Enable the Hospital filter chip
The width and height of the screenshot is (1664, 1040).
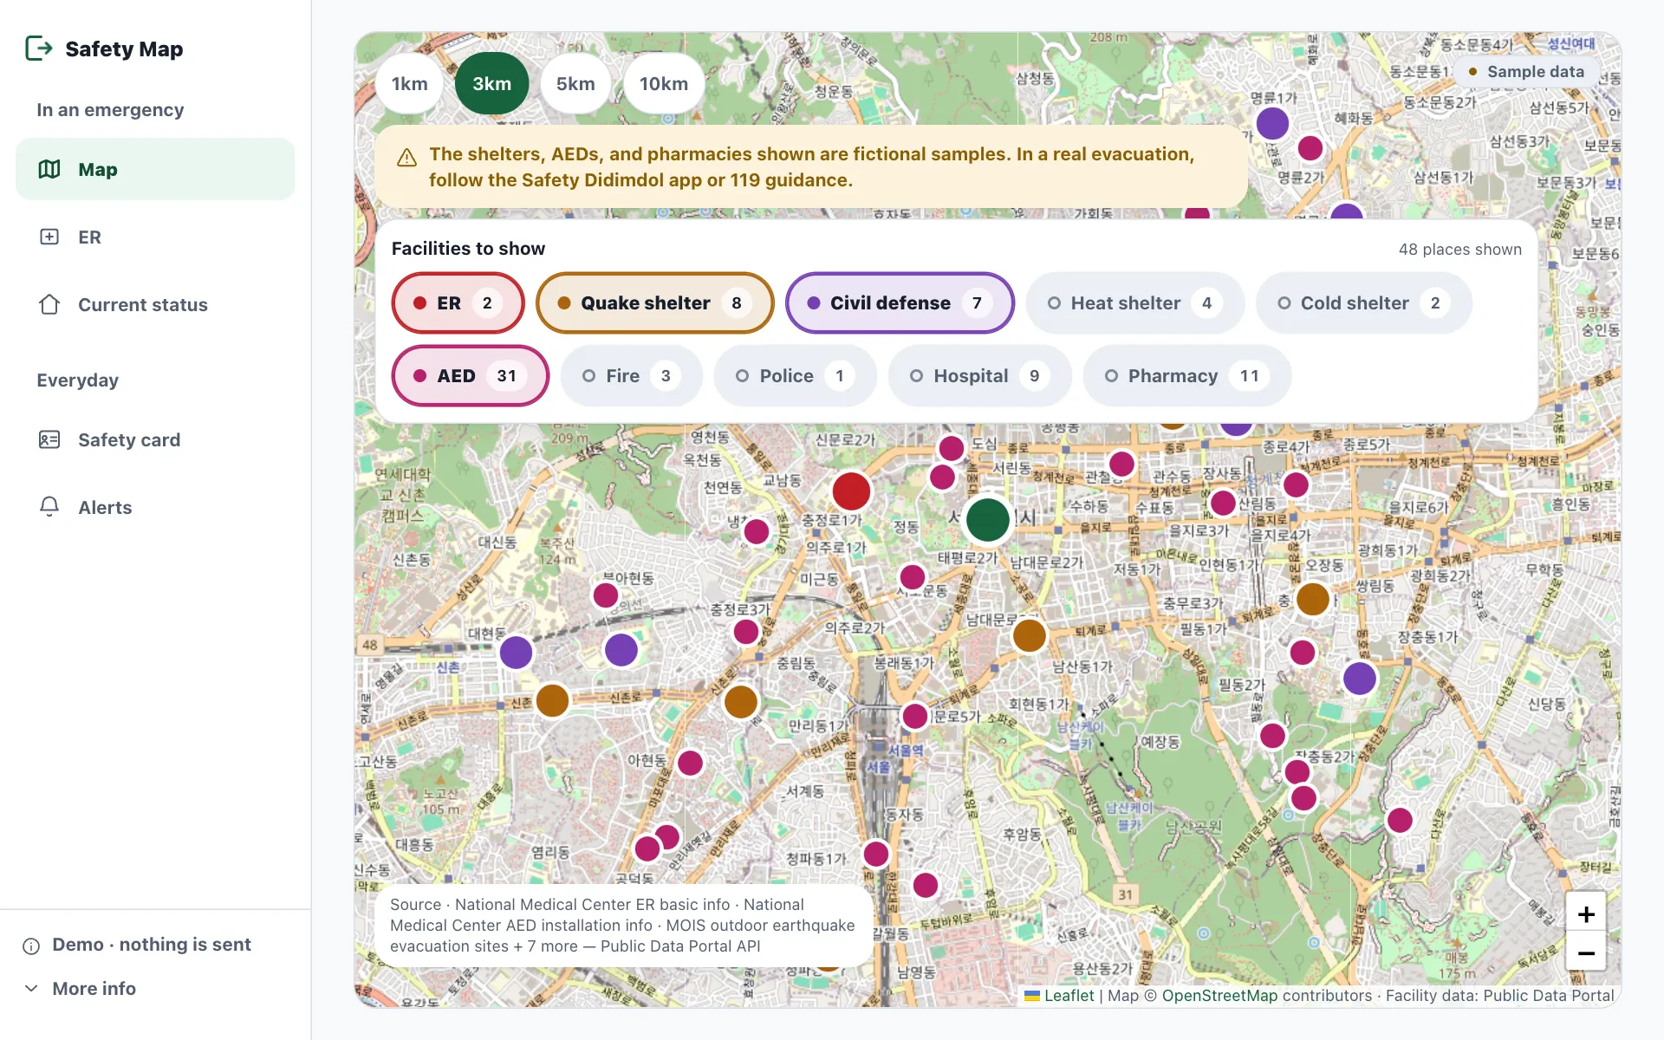979,375
